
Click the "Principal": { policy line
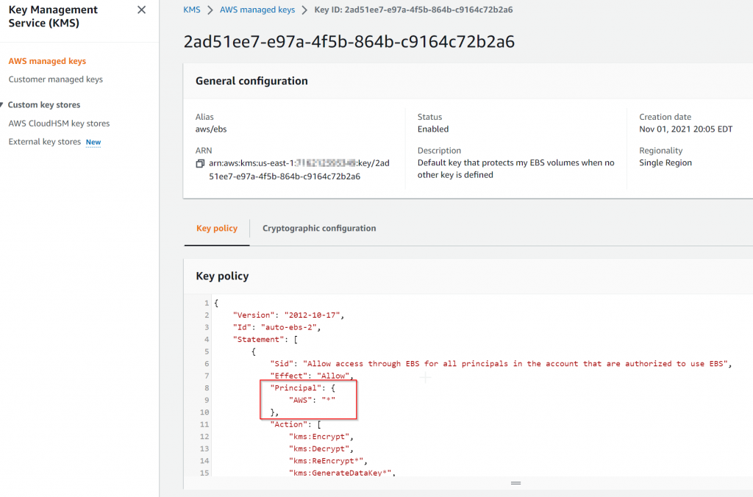tap(302, 387)
